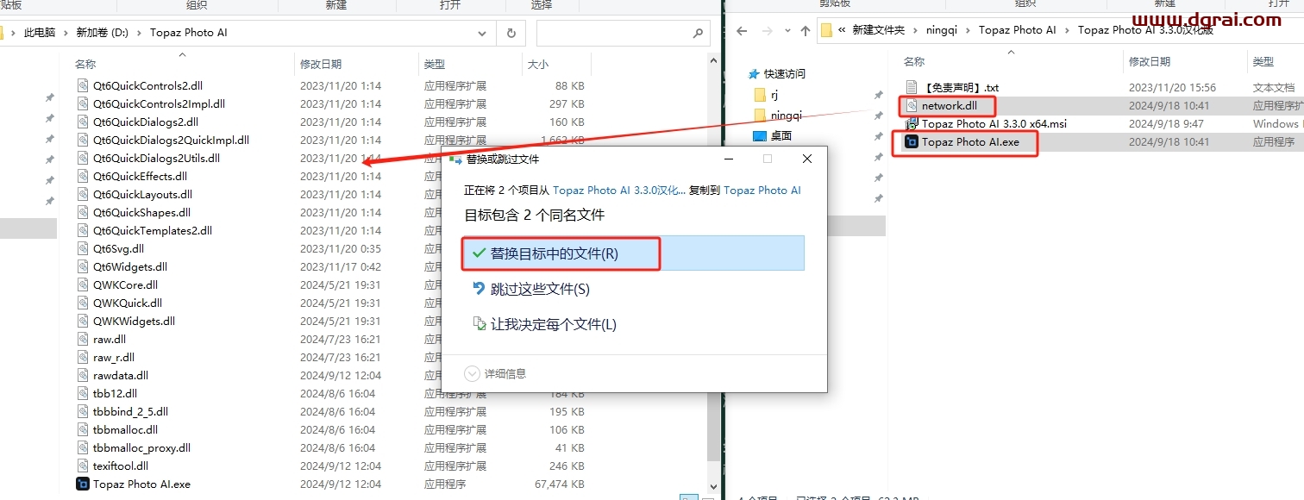Open source folder link Topaz Photo AI 3.3.0 in dialog
Image resolution: width=1304 pixels, height=500 pixels.
pyautogui.click(x=619, y=190)
